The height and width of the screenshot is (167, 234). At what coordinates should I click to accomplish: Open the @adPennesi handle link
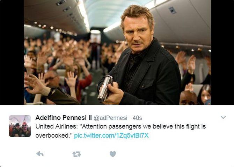(x=110, y=118)
